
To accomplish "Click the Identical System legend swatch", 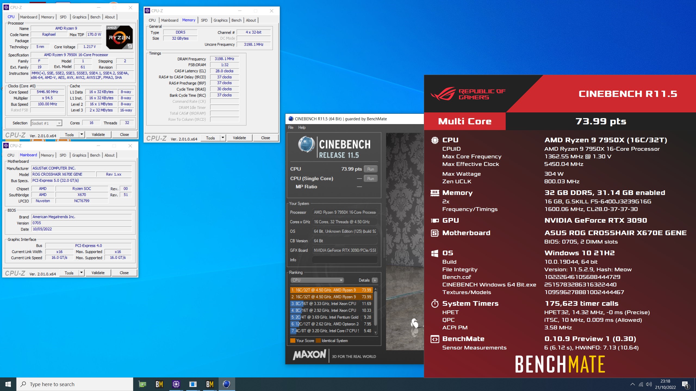I will 318,340.
